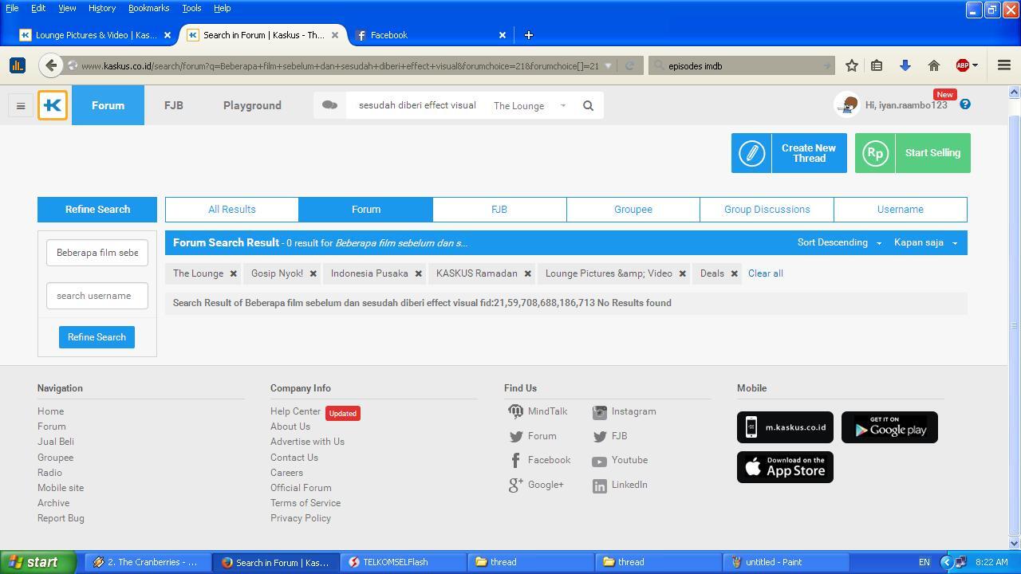1021x574 pixels.
Task: Open a new browser tab
Action: (528, 35)
